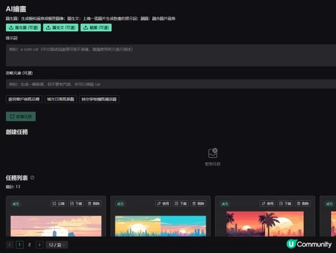Screen dimensions: 336x253
Task: Click 刪除 delete on the first task card
Action: (x=94, y=204)
